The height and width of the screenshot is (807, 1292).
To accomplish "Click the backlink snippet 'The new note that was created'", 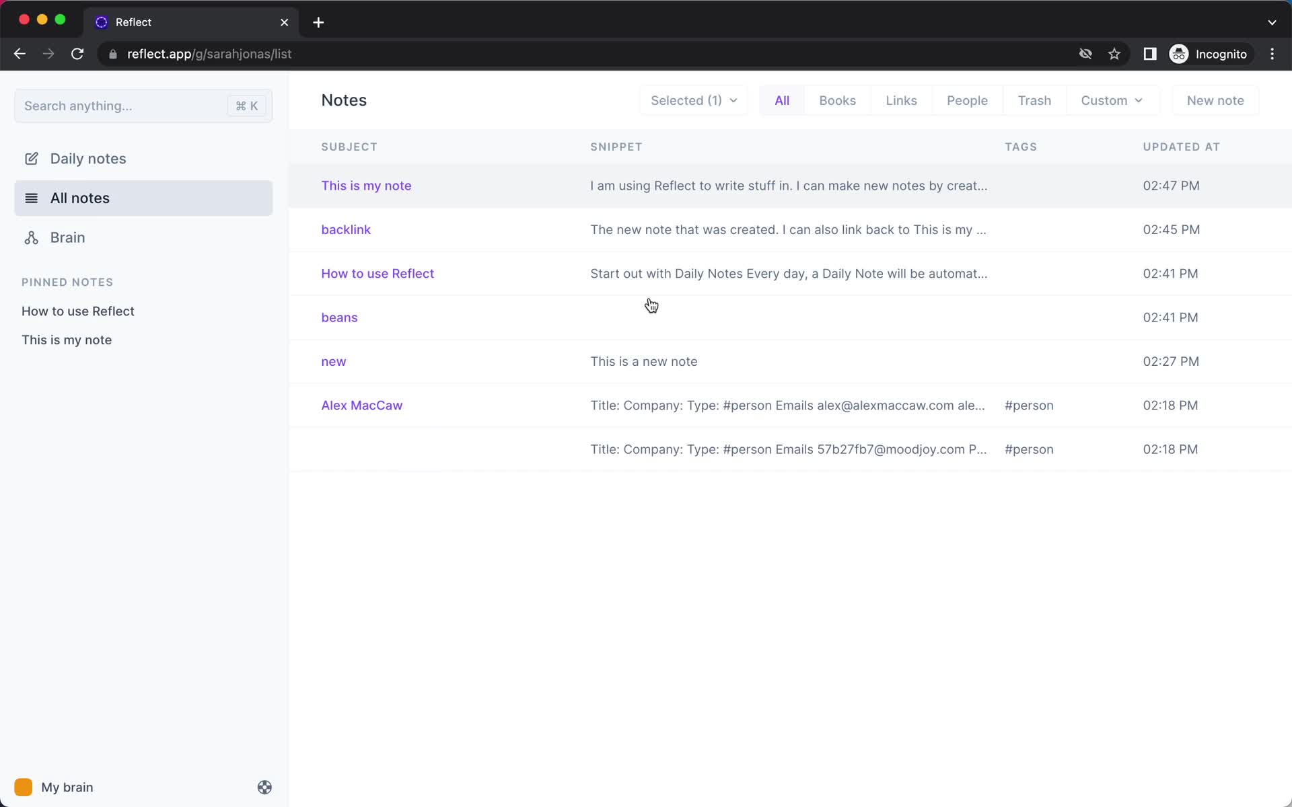I will (788, 229).
